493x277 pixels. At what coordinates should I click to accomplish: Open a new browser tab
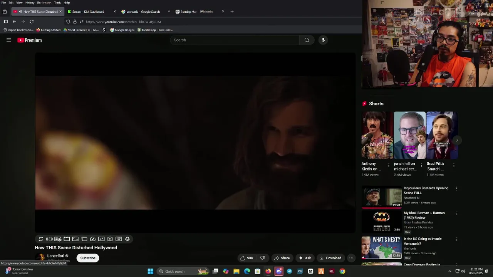click(232, 12)
